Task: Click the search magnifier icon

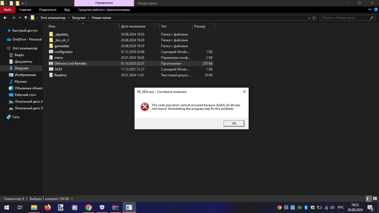Action: [x=372, y=18]
